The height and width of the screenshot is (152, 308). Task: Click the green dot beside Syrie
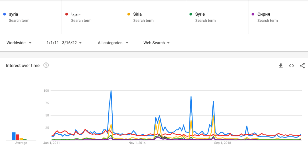(x=191, y=14)
